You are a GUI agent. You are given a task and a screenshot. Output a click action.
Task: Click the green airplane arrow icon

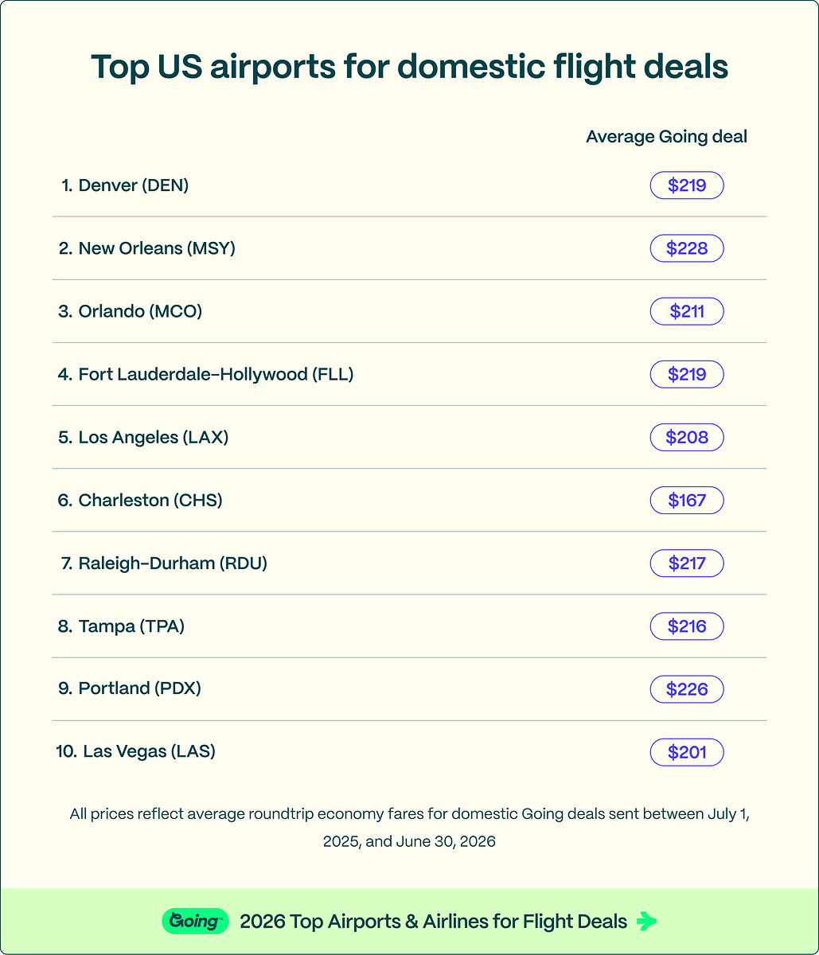pyautogui.click(x=647, y=922)
